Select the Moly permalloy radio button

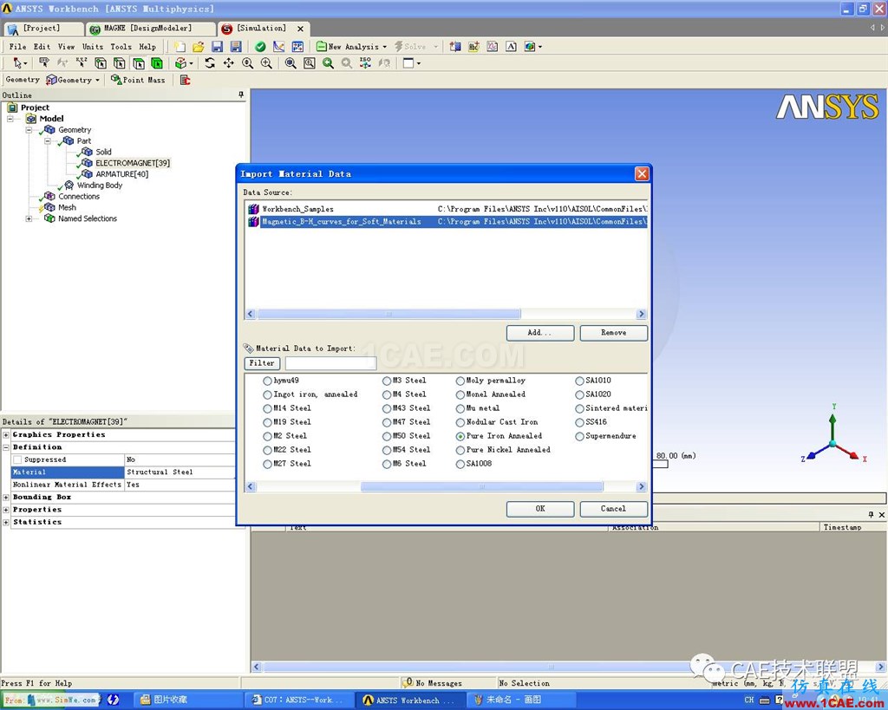pos(460,381)
